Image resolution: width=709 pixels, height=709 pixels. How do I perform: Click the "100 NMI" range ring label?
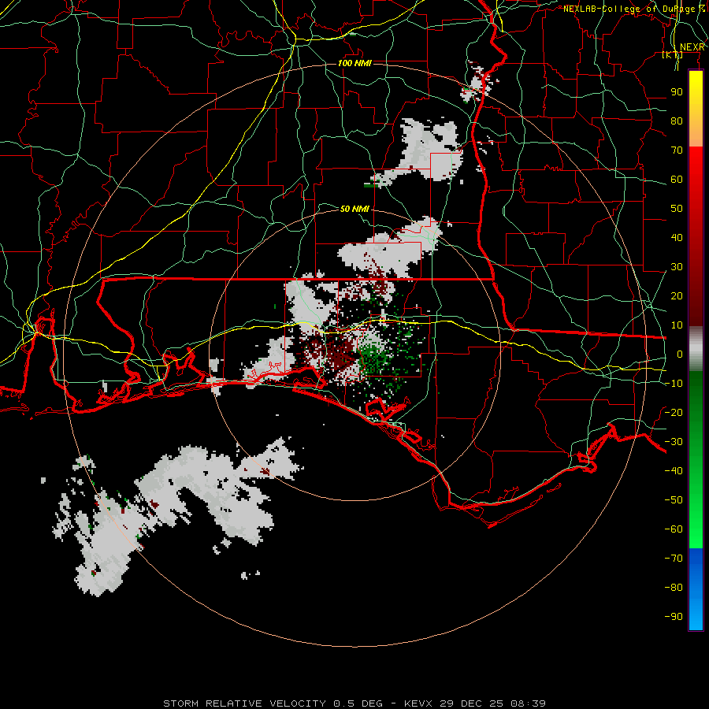354,63
